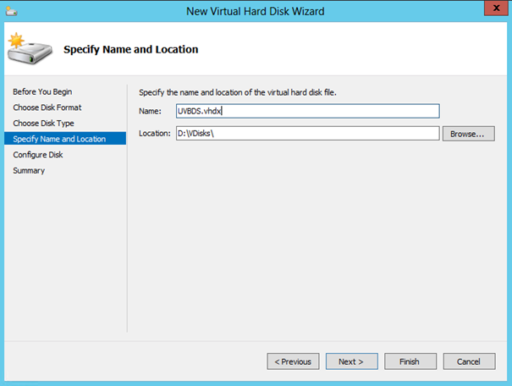Go back with the Previous button
The image size is (512, 386).
[x=293, y=361]
